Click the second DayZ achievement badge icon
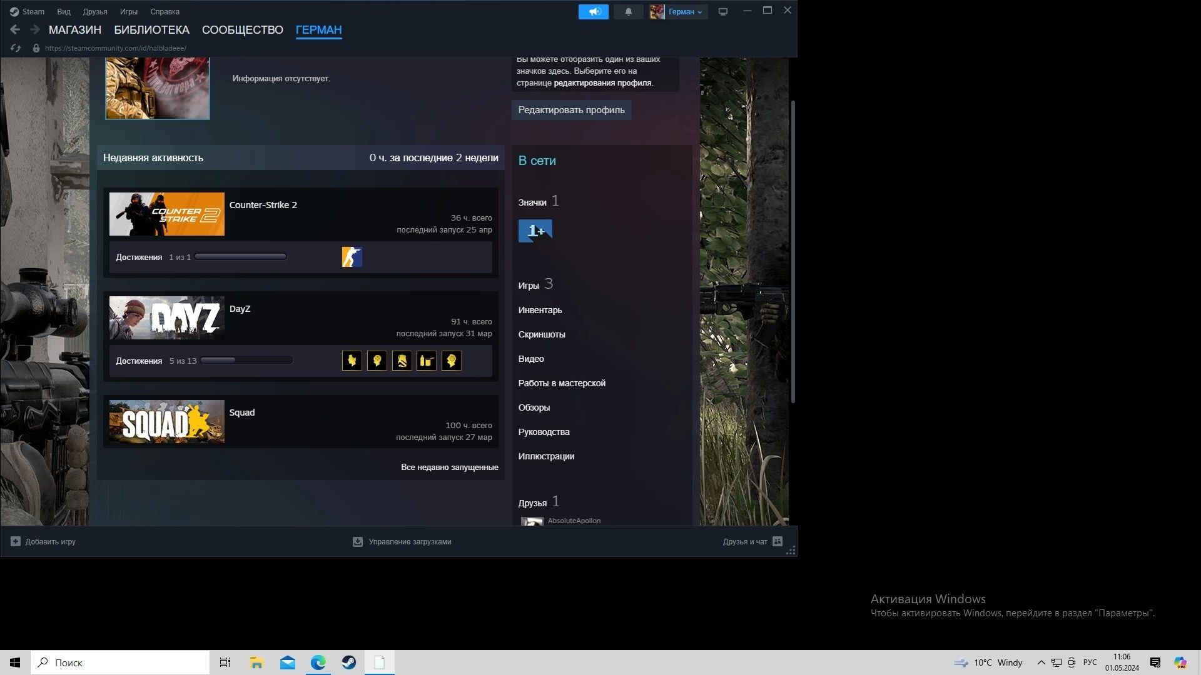 [376, 360]
